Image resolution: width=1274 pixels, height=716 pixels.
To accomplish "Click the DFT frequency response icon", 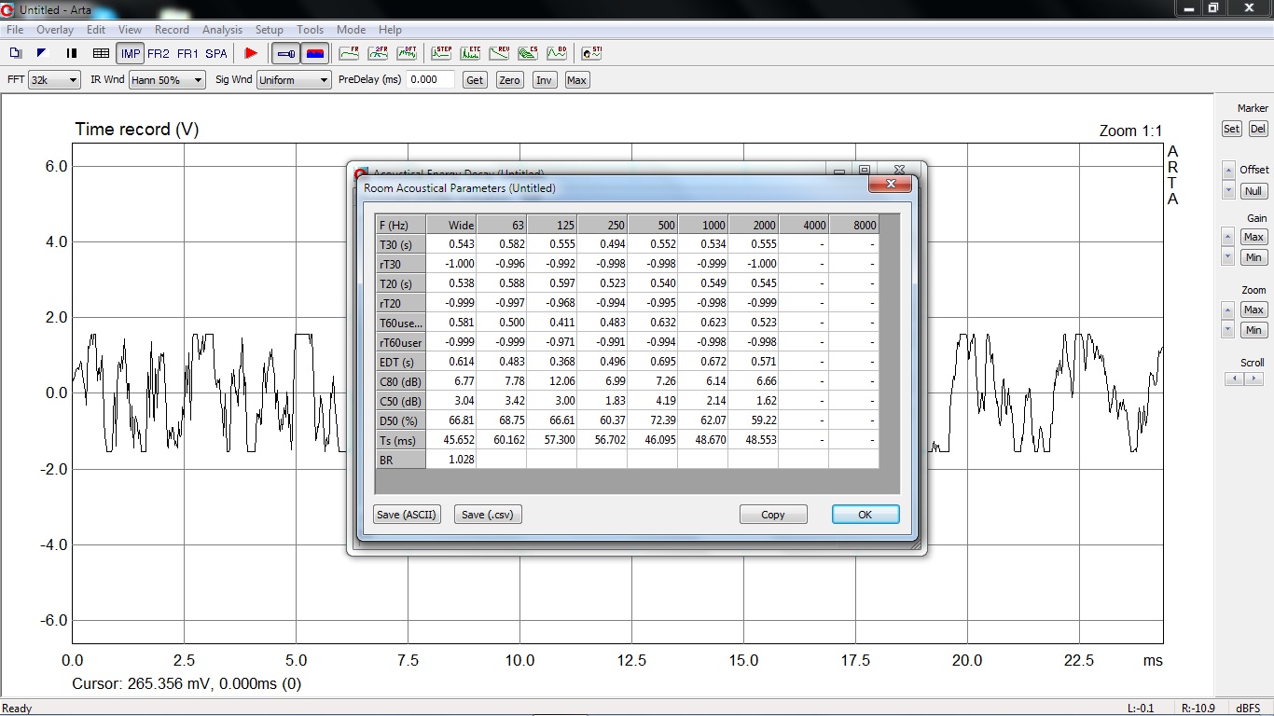I will (407, 53).
